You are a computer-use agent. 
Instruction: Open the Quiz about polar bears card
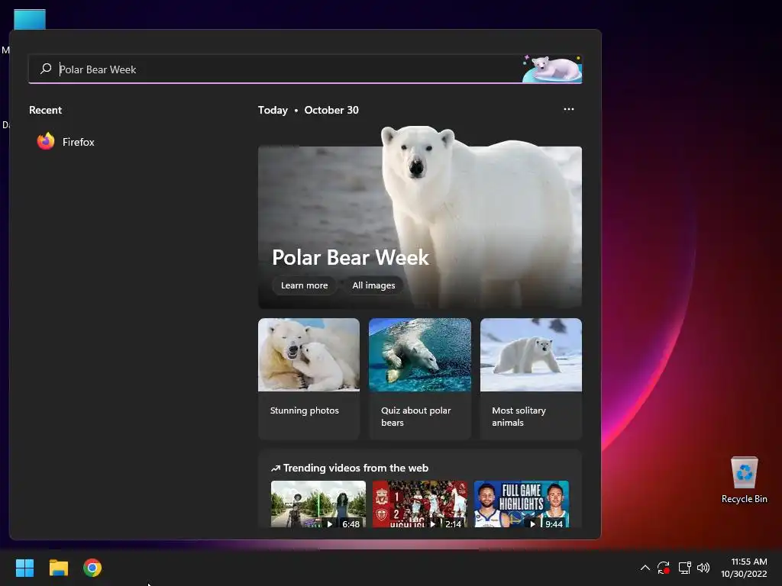pyautogui.click(x=420, y=378)
